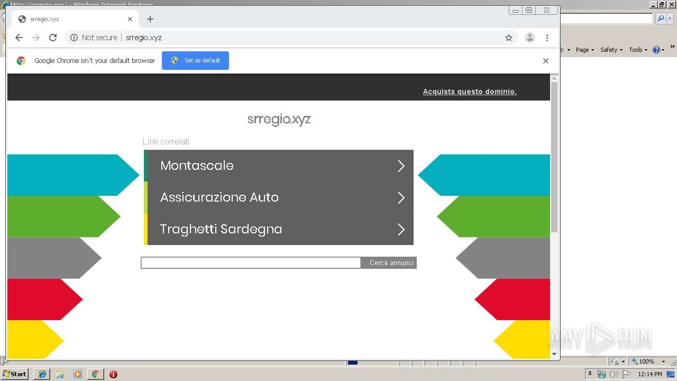Open the Chrome profile avatar menu
This screenshot has width=677, height=381.
point(529,38)
